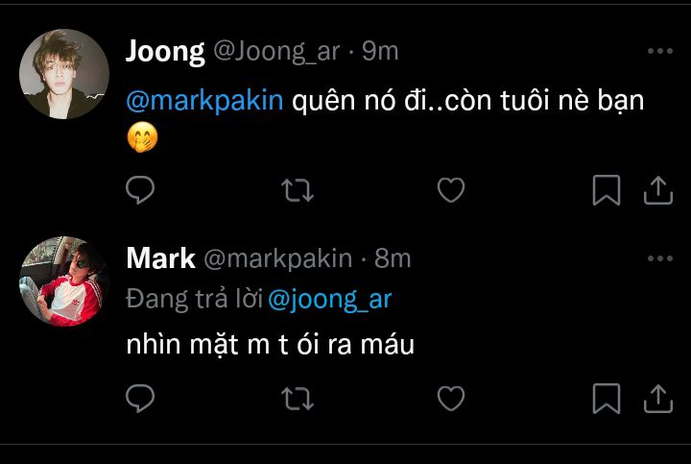
Task: Open Joong display name profile link
Action: pos(165,52)
